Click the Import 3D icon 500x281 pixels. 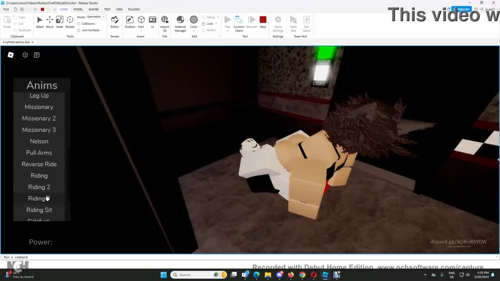tap(164, 21)
